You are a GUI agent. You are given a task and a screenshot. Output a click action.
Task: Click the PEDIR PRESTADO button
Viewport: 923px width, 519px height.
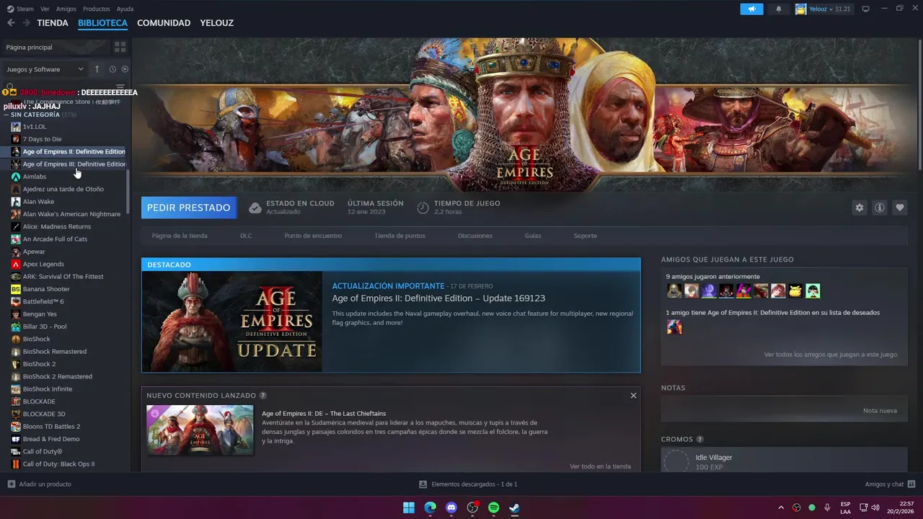[188, 208]
